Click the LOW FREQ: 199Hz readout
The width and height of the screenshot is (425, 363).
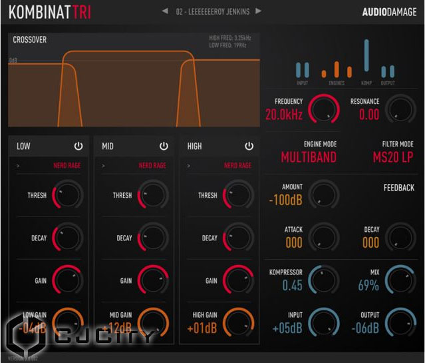pos(227,45)
